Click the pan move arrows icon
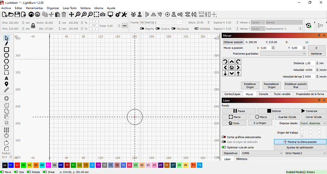Image resolution: width=327 pixels, height=174 pixels. (71, 14)
